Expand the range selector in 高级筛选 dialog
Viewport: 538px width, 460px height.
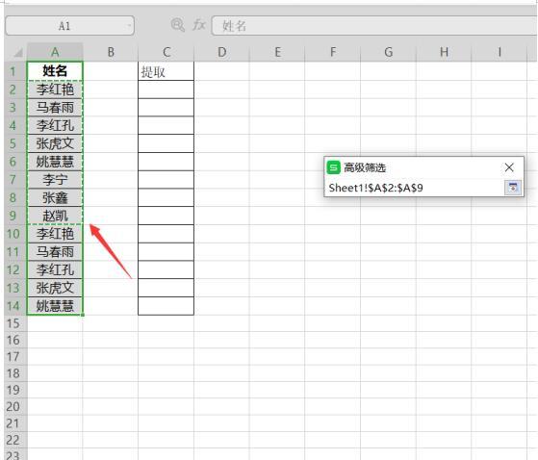pyautogui.click(x=513, y=188)
